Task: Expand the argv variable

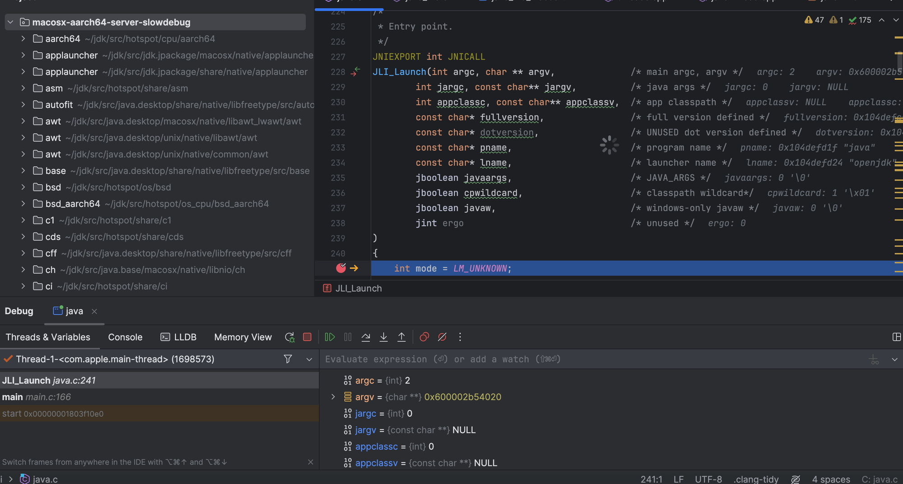Action: pos(333,397)
